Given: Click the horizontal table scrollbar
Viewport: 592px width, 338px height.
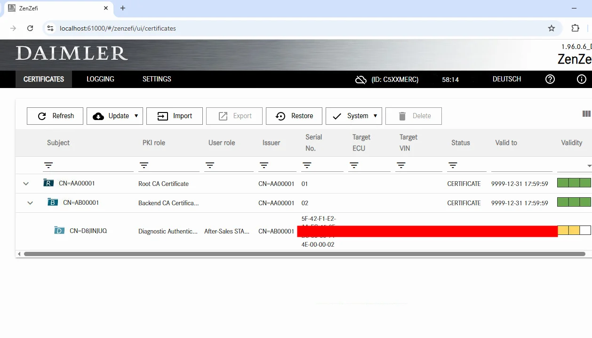Looking at the screenshot, I should pos(304,254).
